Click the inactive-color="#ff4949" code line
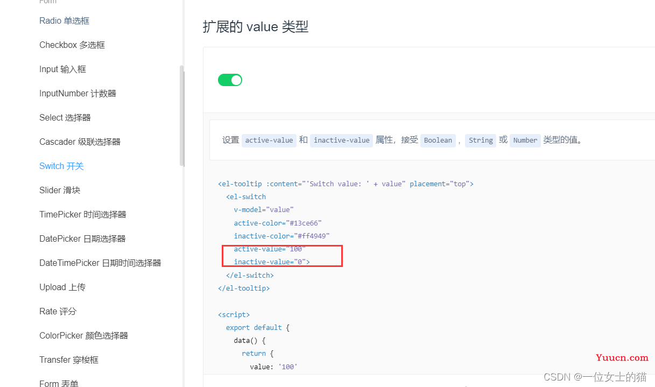This screenshot has height=387, width=655. coord(281,236)
